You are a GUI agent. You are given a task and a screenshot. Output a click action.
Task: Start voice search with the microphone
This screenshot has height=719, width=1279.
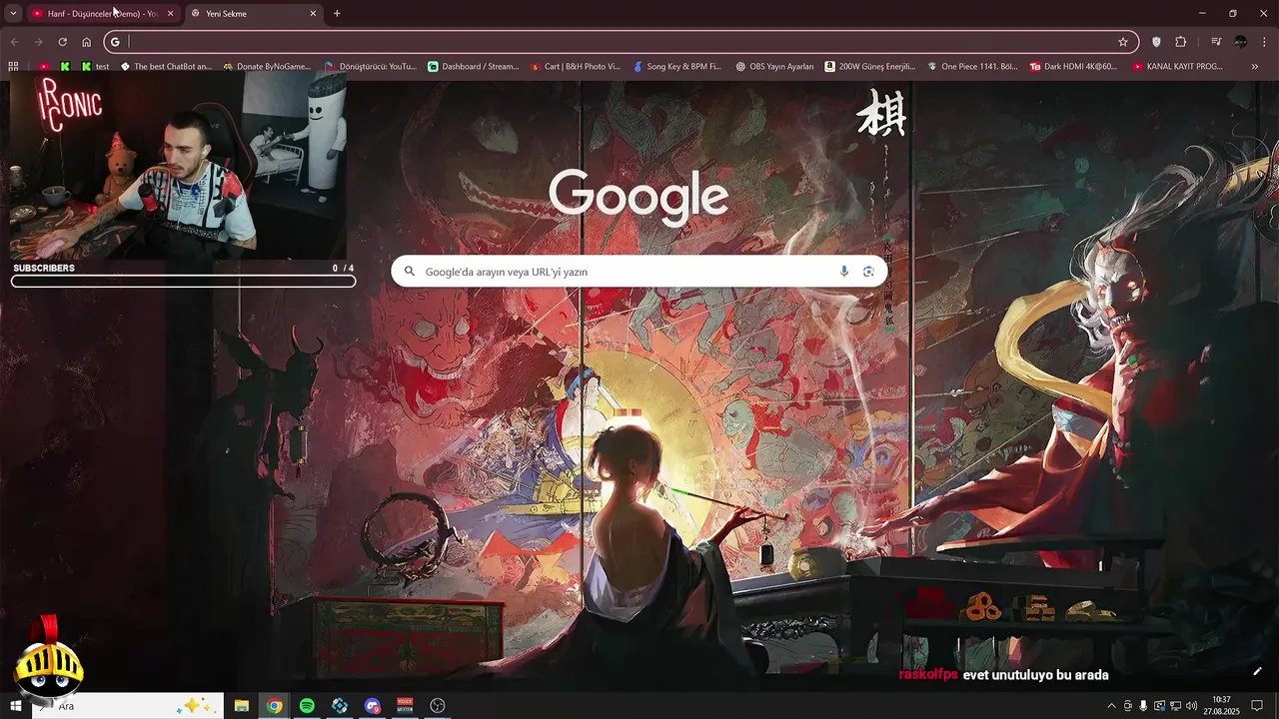coord(844,272)
